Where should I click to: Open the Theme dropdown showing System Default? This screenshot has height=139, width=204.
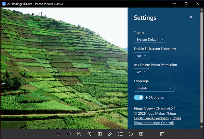150,39
